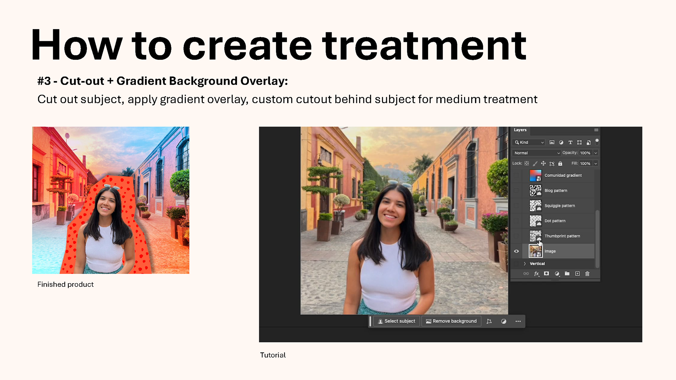Click the 'Finished product' caption
676x380 pixels.
[65, 284]
